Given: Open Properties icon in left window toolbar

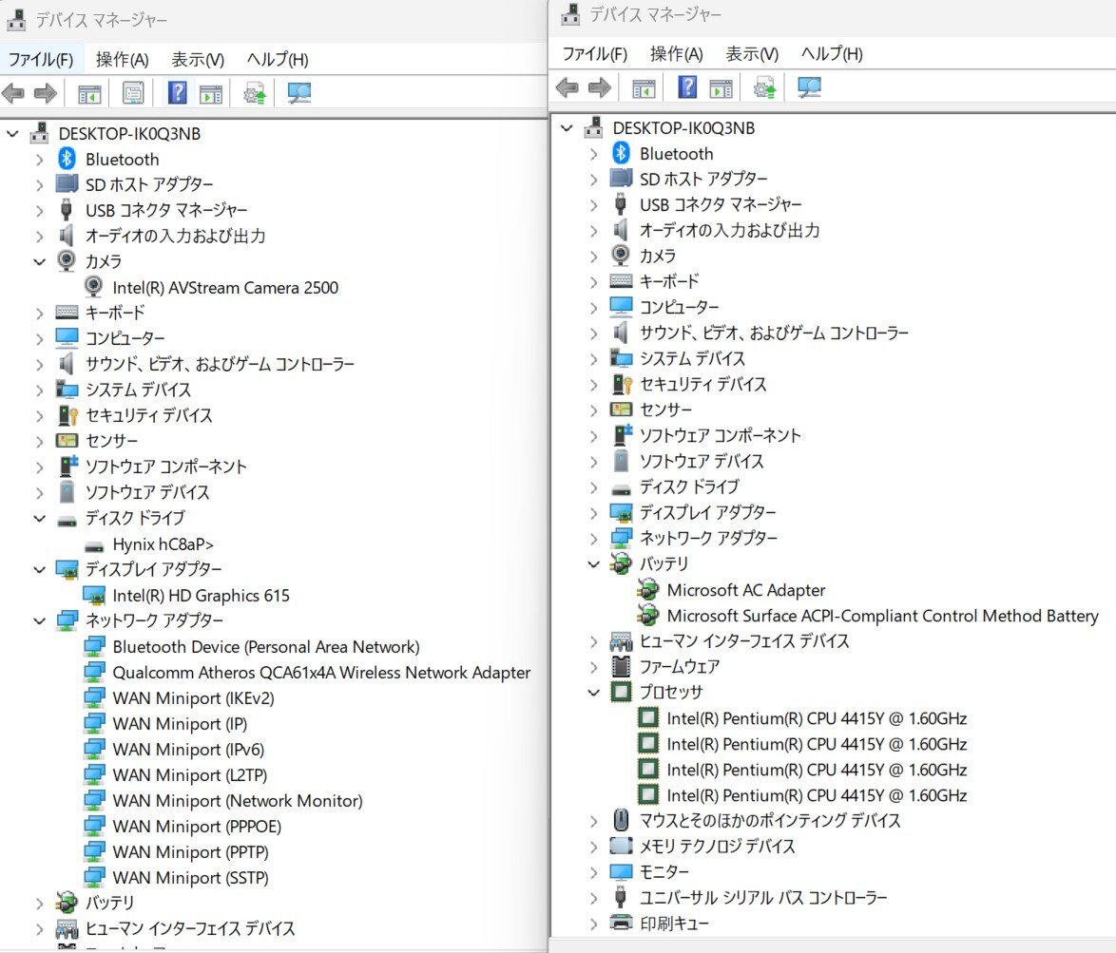Looking at the screenshot, I should coord(133,93).
